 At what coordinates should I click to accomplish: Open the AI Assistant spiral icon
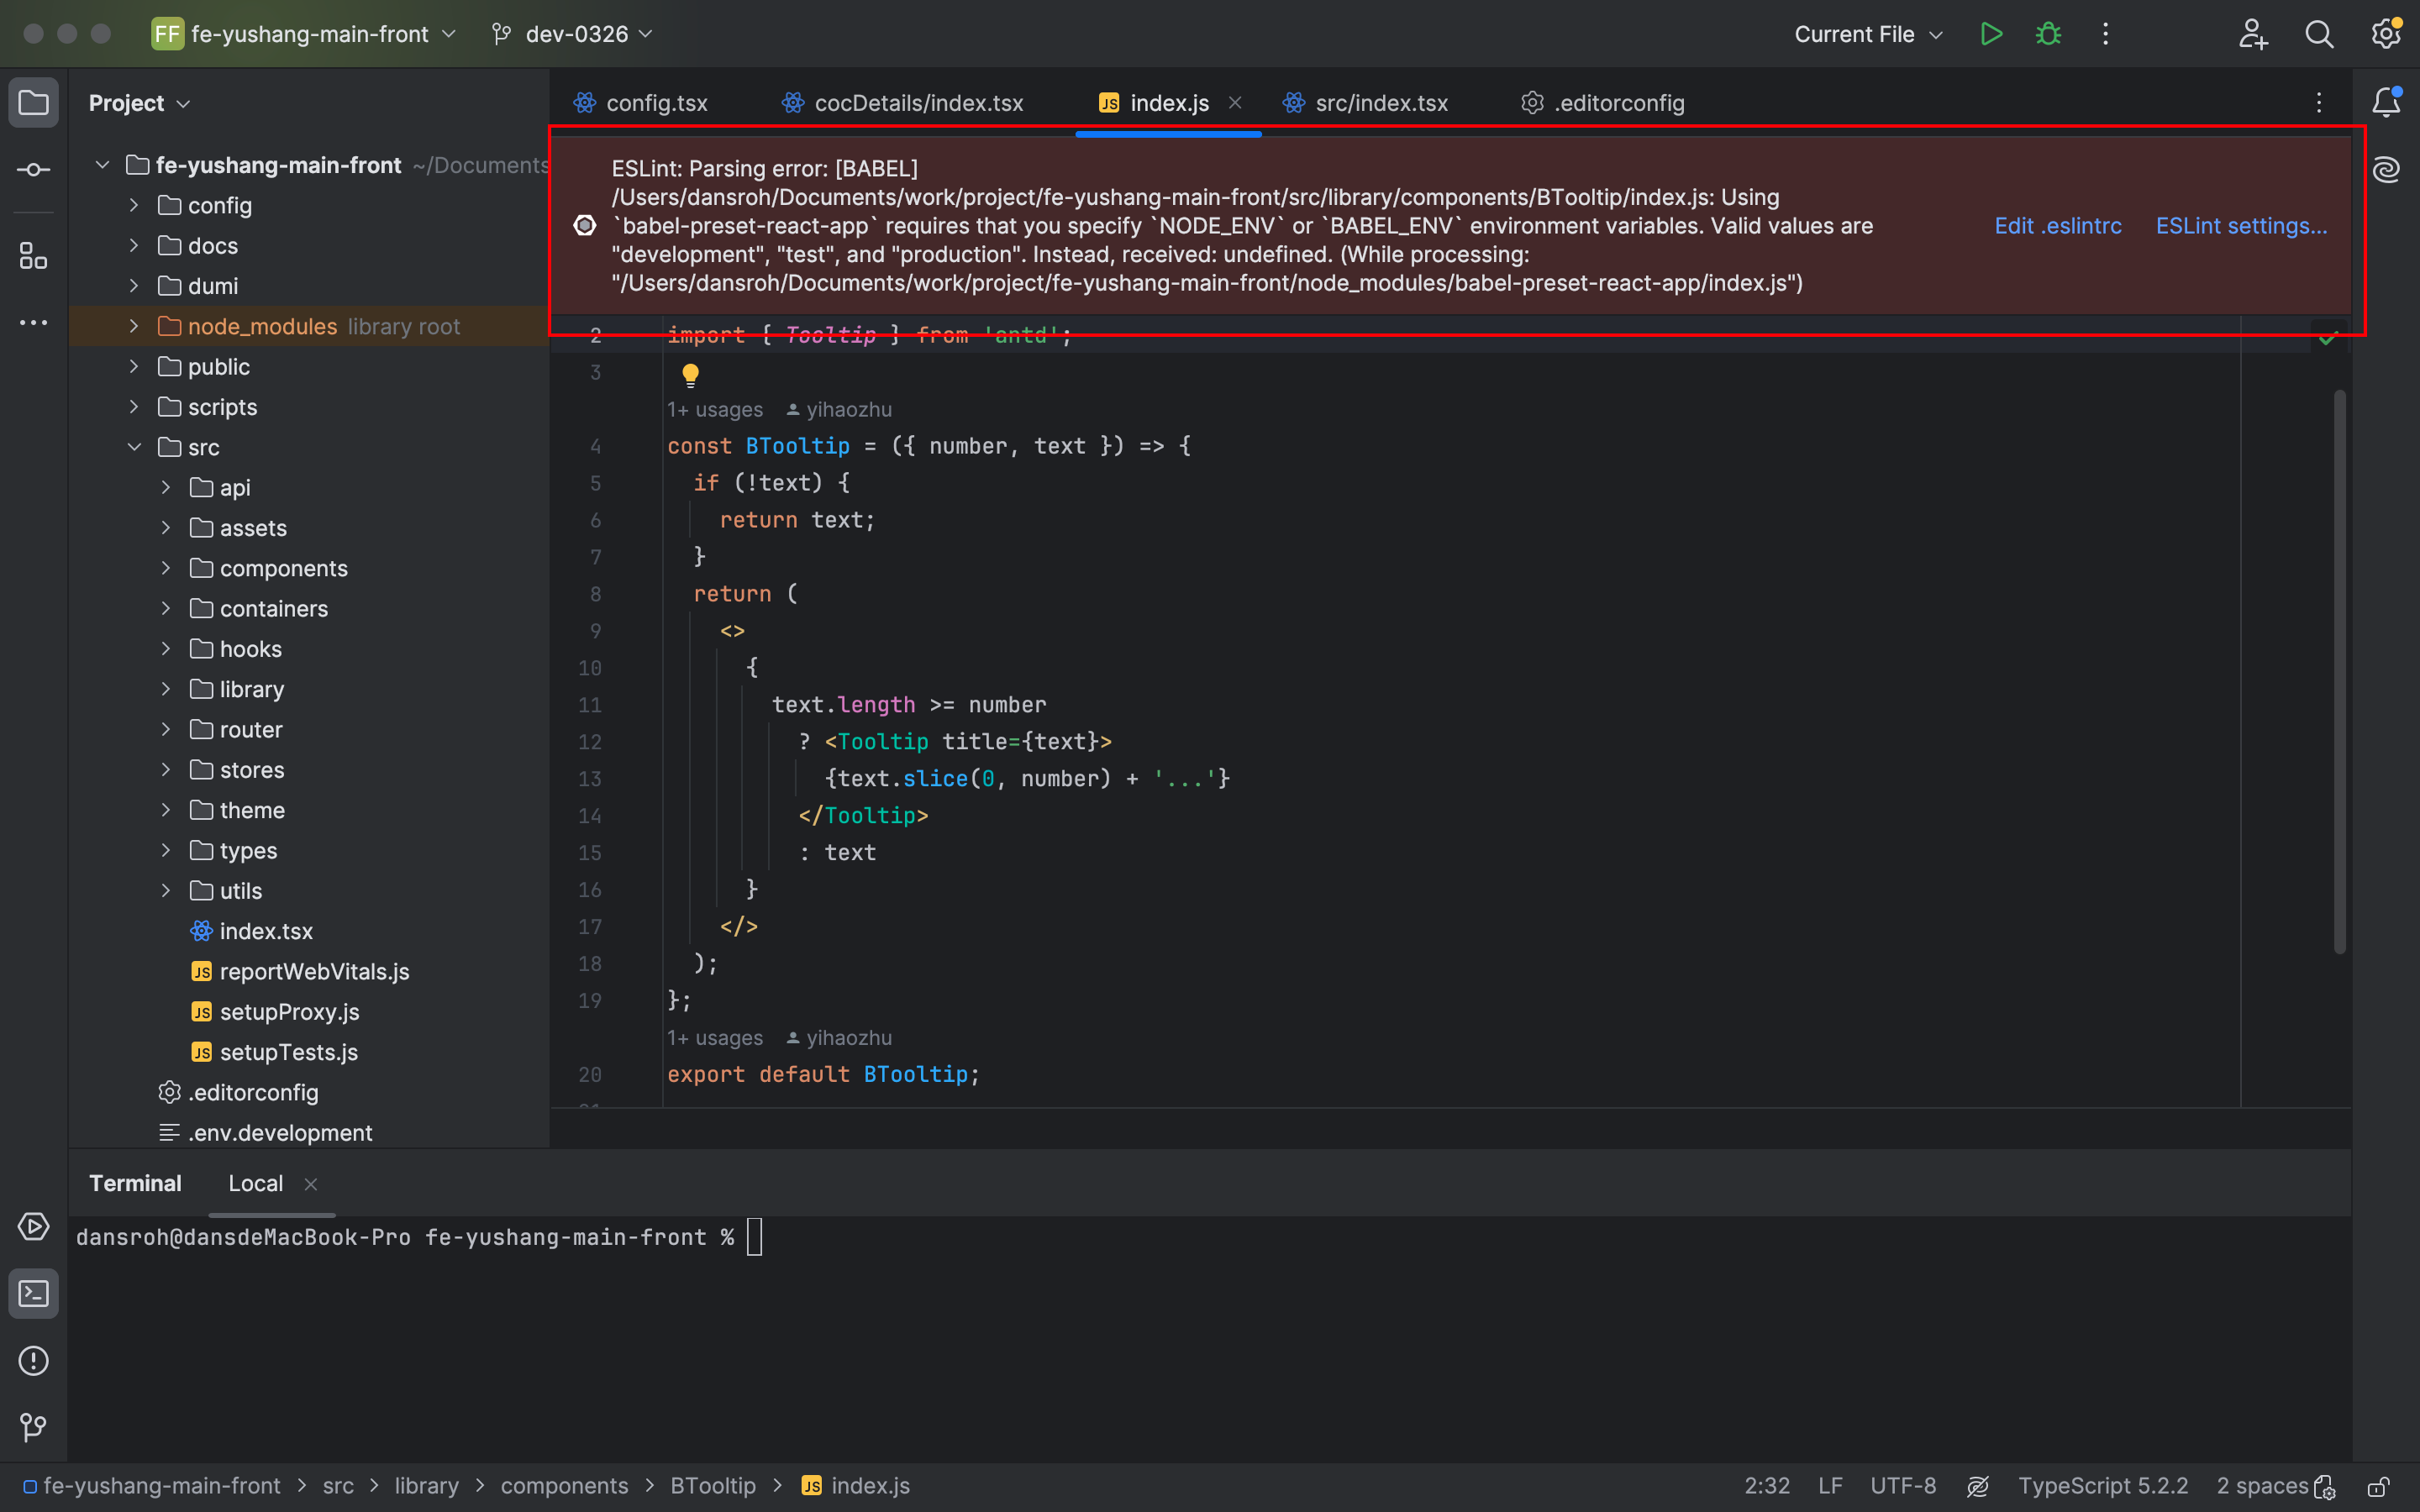click(x=2386, y=170)
